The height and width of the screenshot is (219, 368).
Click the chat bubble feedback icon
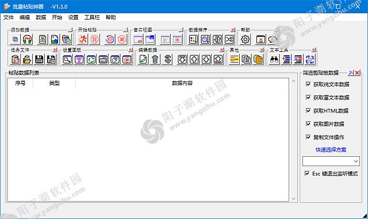pyautogui.click(x=272, y=39)
